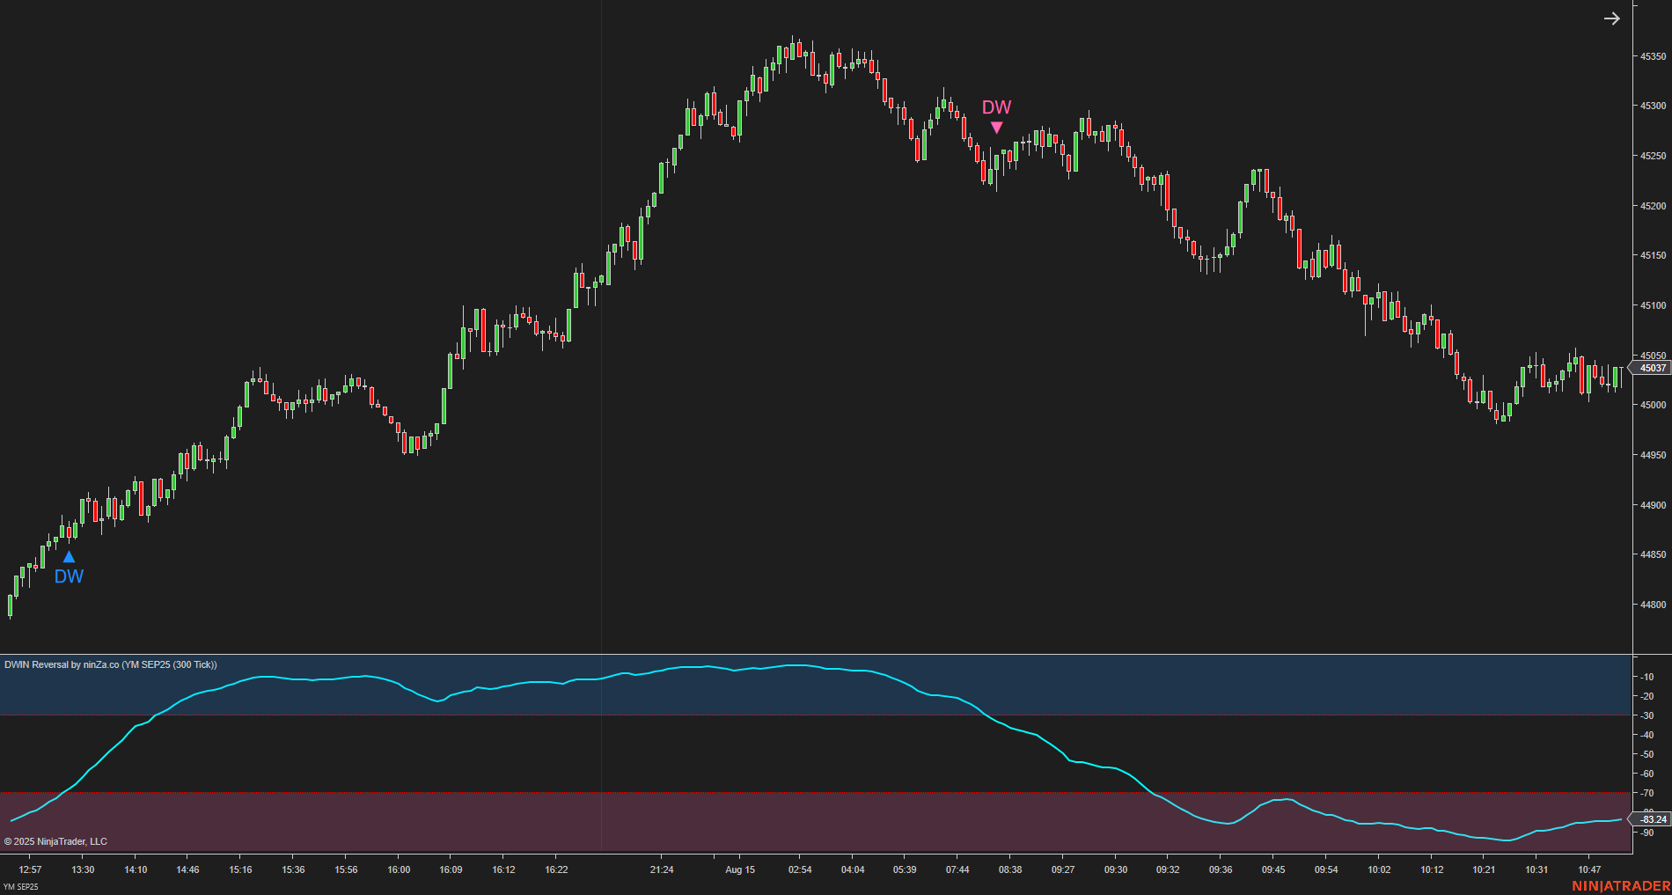Select the blue DW up-arrow signal marker

tap(69, 556)
